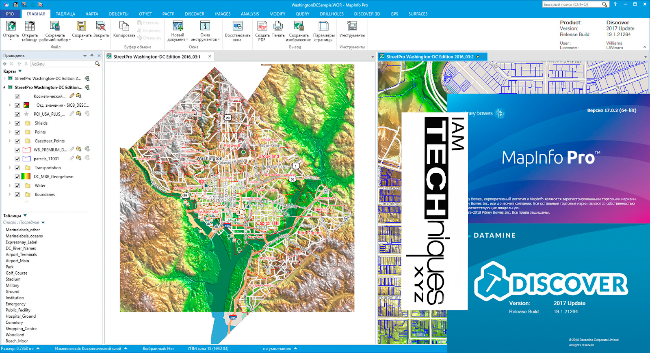Open Параметры страницы icon
This screenshot has height=353, width=650.
click(x=324, y=26)
